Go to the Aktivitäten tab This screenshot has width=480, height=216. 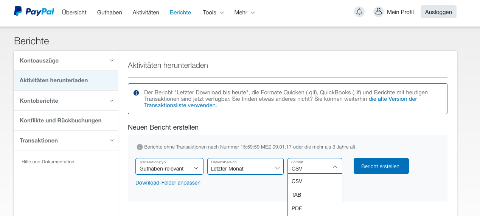click(x=146, y=13)
